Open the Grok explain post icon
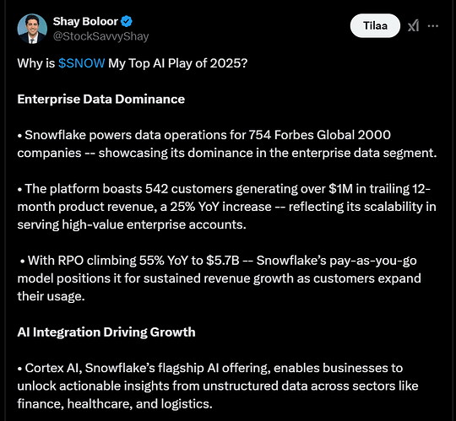This screenshot has height=421, width=456. [413, 26]
